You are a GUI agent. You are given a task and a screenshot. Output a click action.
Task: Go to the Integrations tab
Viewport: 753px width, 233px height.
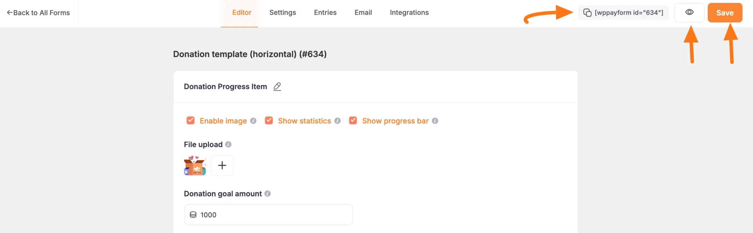409,12
